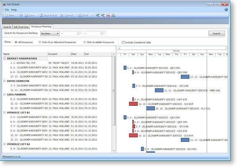
Task: Enable the Include Completed Jobs checkbox
Action: [x=123, y=42]
